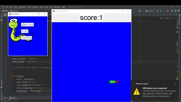
Task: Click the editor vertical scrollbar thumb
Action: [177, 23]
